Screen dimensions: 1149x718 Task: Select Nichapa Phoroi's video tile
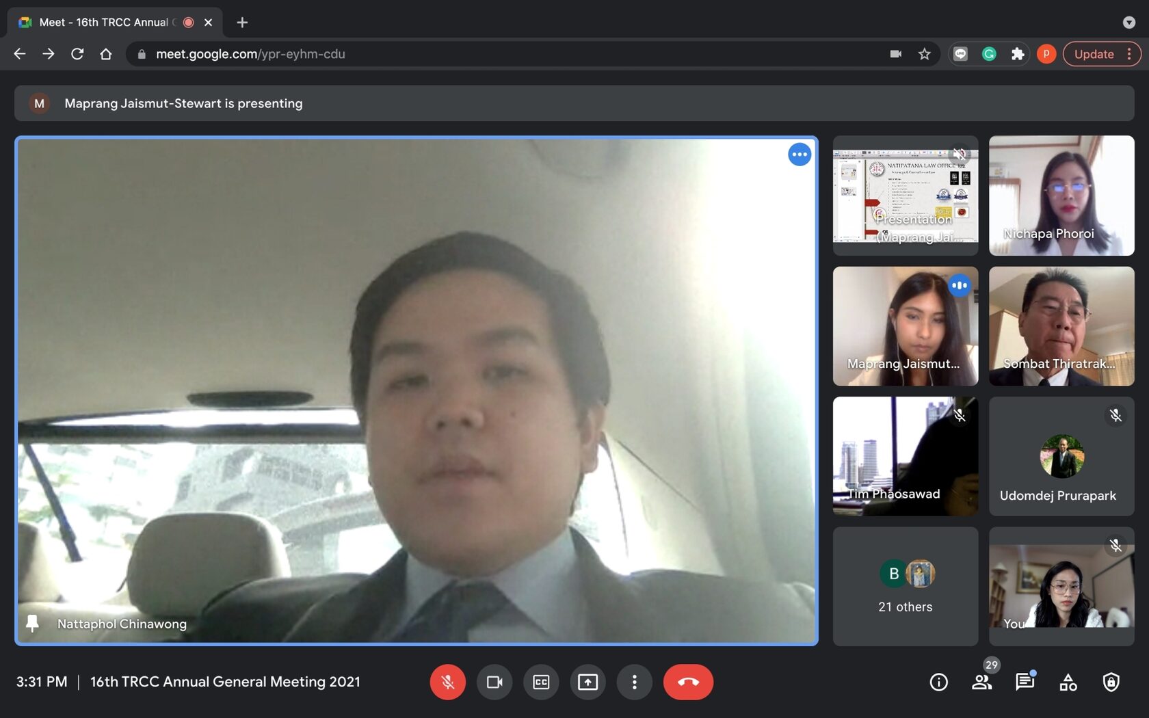tap(1061, 196)
